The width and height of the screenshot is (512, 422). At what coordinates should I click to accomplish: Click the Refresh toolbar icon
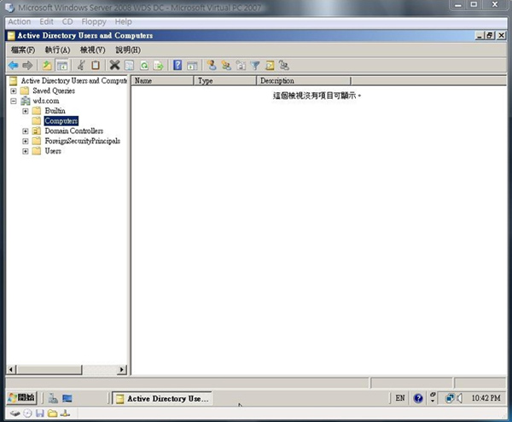click(144, 65)
